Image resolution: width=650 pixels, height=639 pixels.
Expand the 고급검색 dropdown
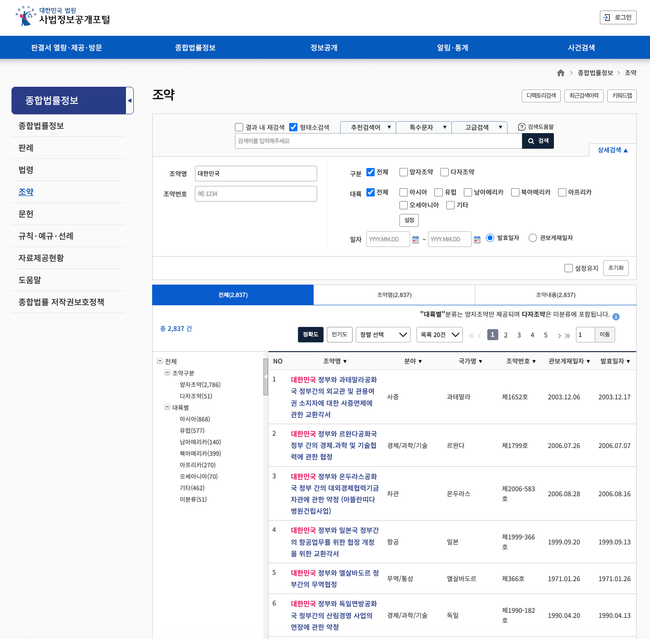(x=479, y=127)
